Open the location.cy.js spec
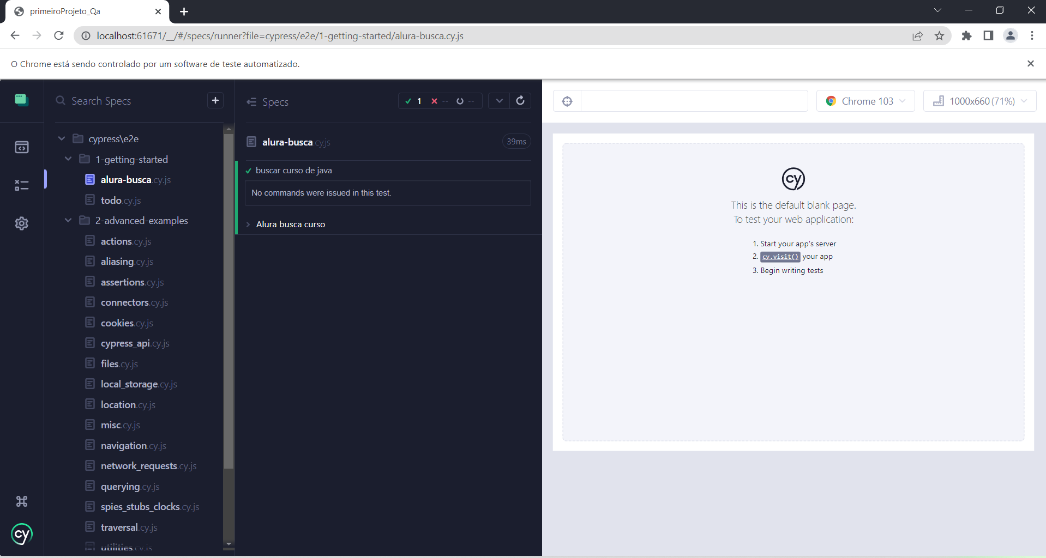This screenshot has height=558, width=1046. (128, 405)
